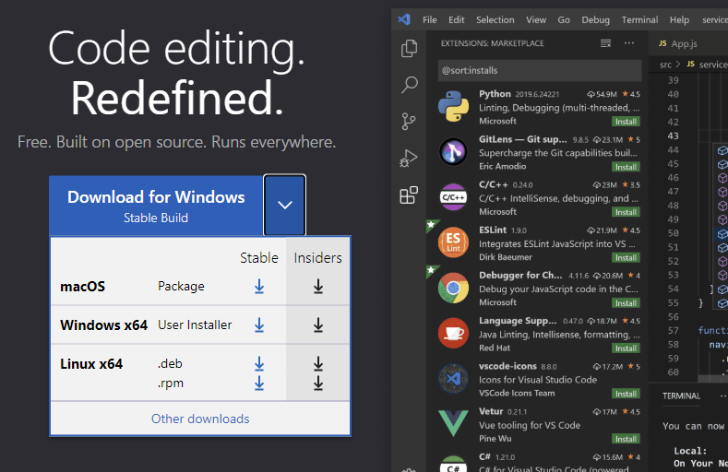The image size is (728, 472).
Task: Click the ESLint extension logo
Action: click(x=453, y=242)
